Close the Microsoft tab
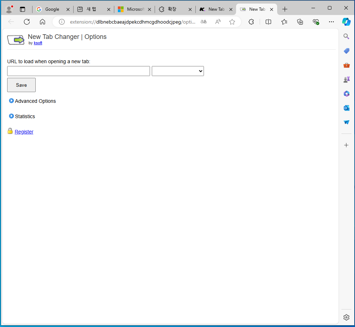 click(x=149, y=9)
